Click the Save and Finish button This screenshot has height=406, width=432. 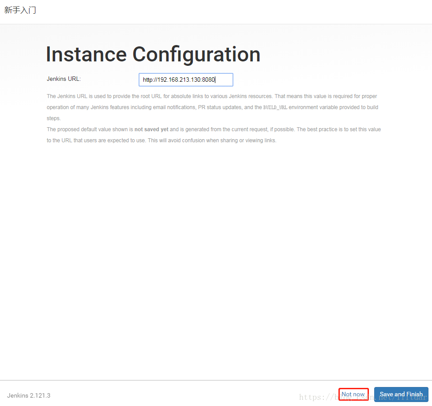401,394
